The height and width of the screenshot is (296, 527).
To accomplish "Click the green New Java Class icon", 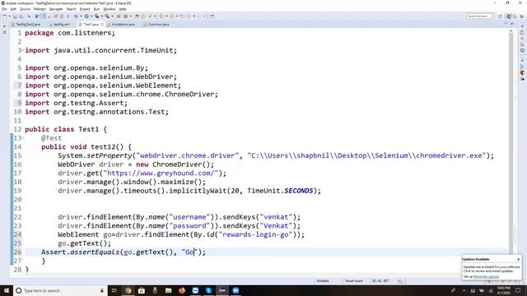I will [x=125, y=16].
